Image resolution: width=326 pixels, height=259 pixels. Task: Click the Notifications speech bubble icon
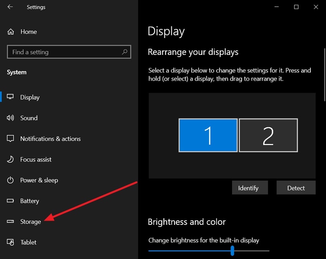tap(10, 139)
